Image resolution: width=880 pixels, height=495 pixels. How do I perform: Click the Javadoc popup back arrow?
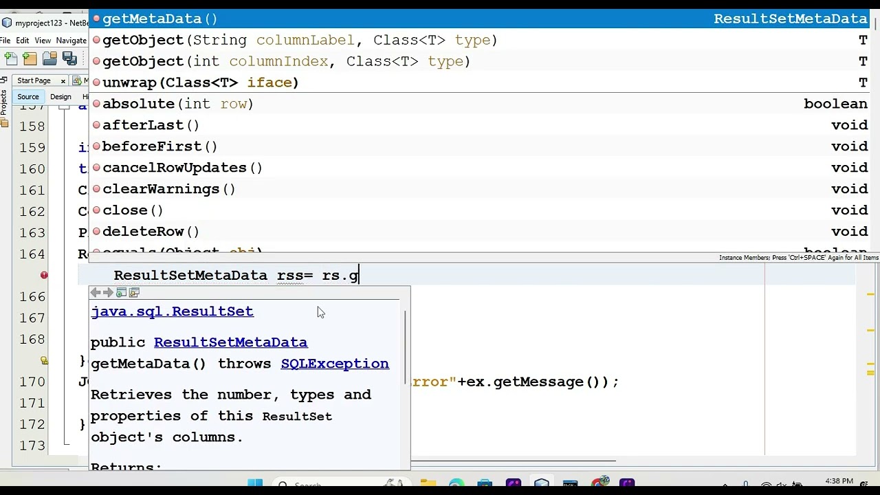(x=96, y=293)
